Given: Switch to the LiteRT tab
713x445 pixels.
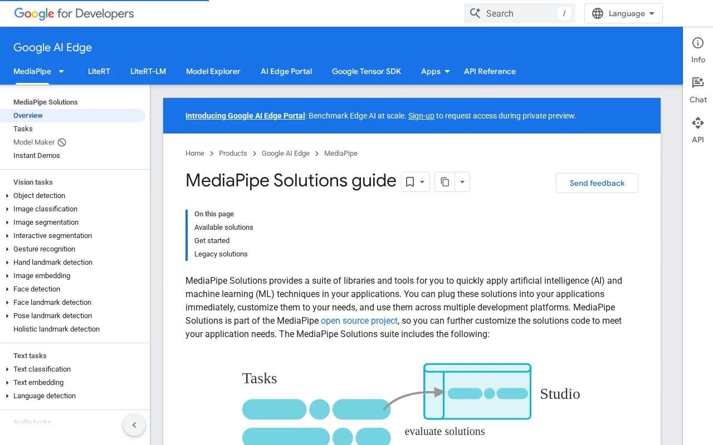Looking at the screenshot, I should 99,71.
